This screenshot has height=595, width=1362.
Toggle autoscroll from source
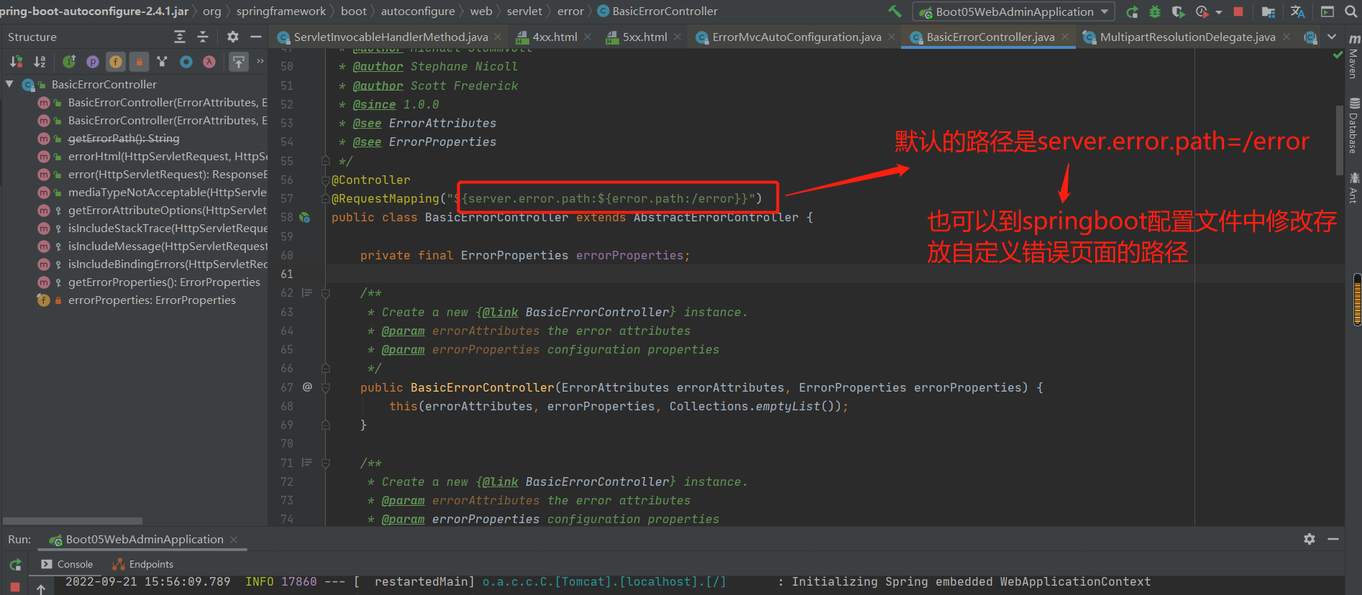pos(238,62)
